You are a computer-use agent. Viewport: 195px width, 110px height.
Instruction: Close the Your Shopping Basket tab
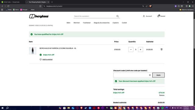[x=48, y=2]
